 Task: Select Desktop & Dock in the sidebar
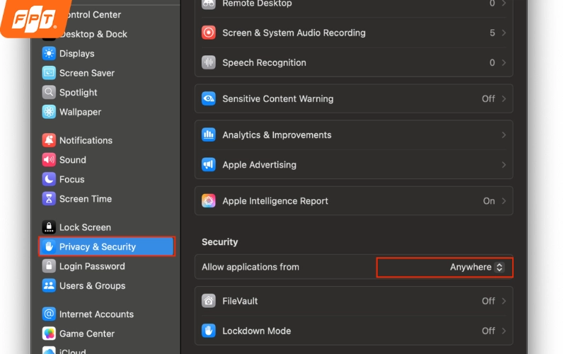coord(93,34)
